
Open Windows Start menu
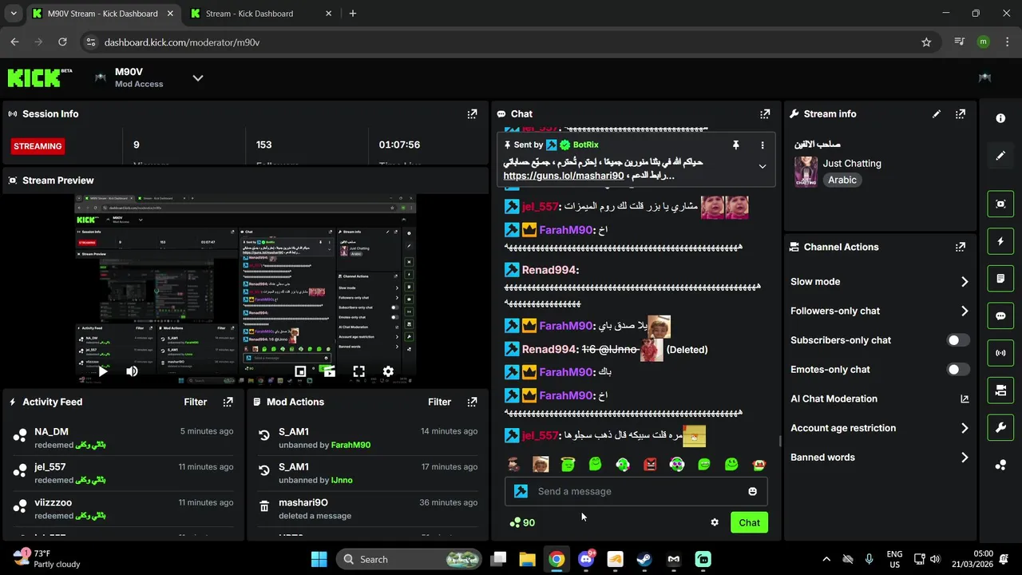[319, 559]
